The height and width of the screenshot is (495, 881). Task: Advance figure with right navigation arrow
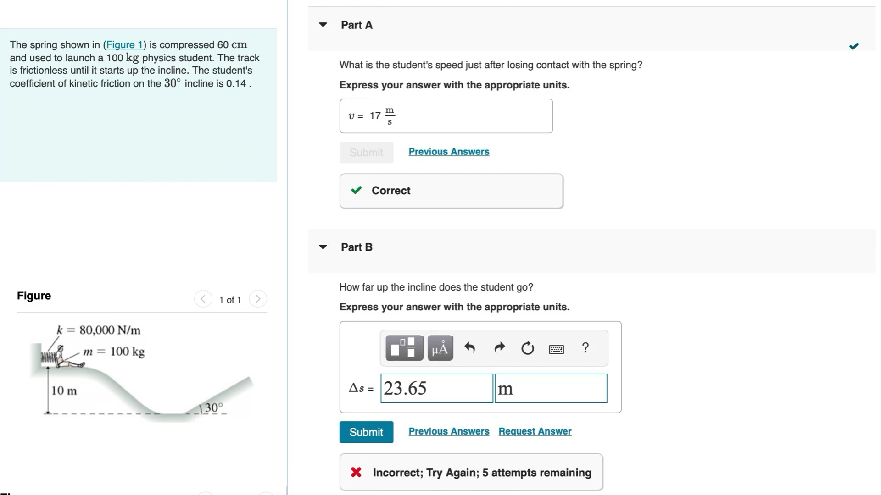(x=258, y=298)
